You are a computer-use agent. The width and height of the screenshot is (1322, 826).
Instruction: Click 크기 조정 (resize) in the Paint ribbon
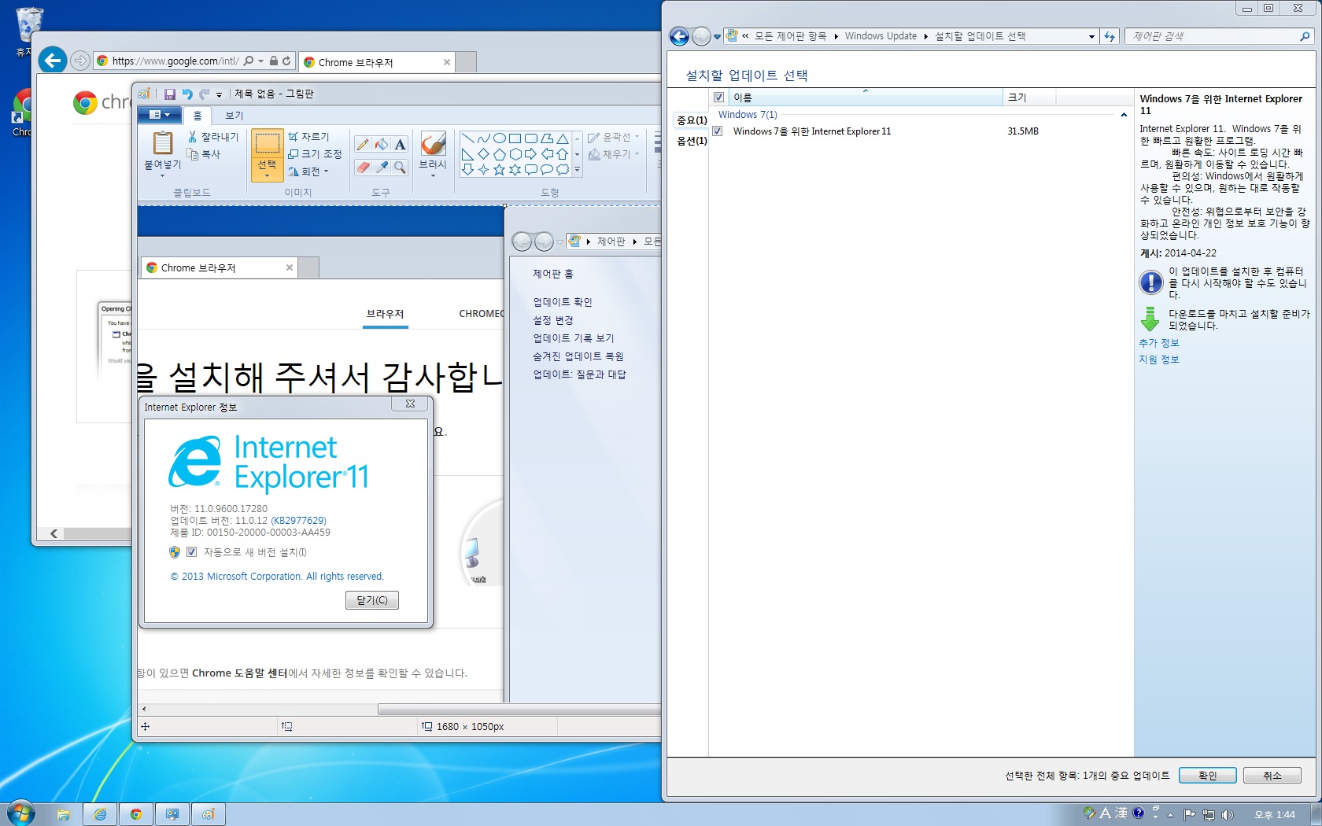(315, 154)
